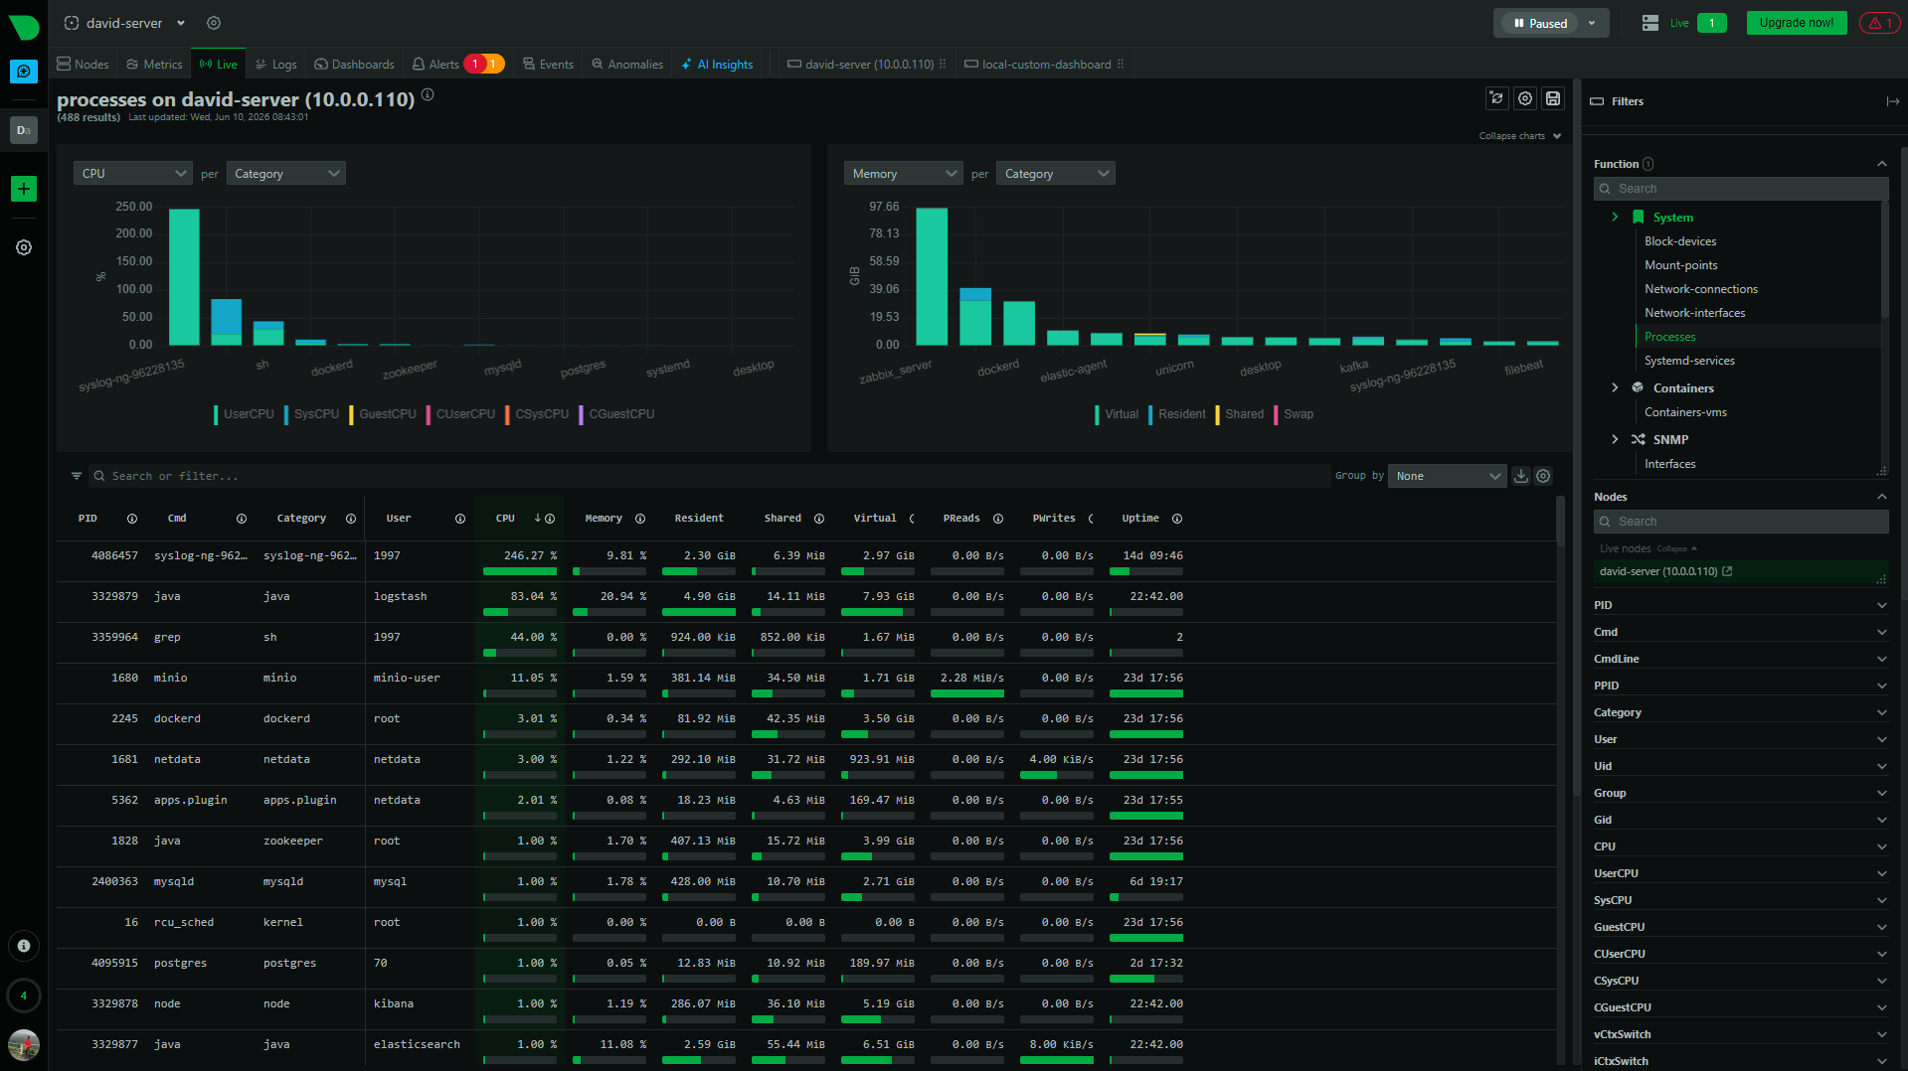Click info icon on PID column
The width and height of the screenshot is (1908, 1071).
coord(132,519)
